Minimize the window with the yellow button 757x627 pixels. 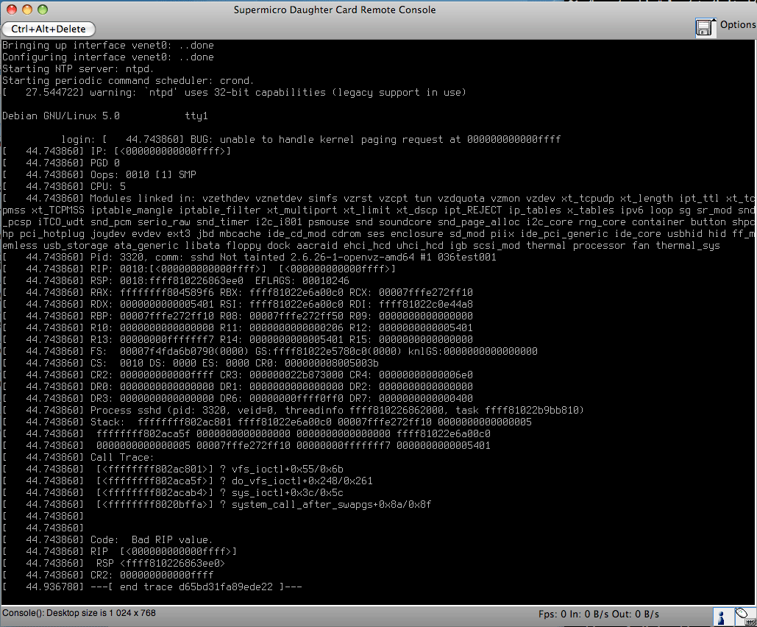coord(27,10)
